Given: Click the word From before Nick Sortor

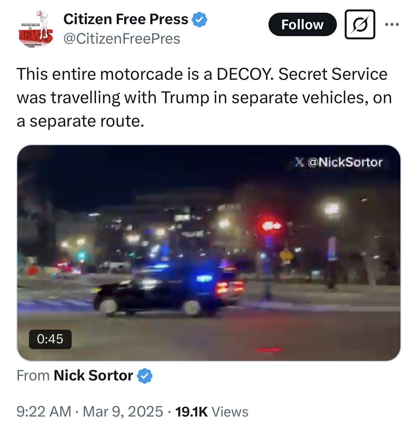Looking at the screenshot, I should click(x=33, y=376).
